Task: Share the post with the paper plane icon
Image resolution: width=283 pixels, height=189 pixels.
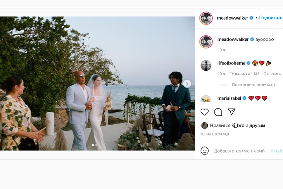Action: coord(231,112)
